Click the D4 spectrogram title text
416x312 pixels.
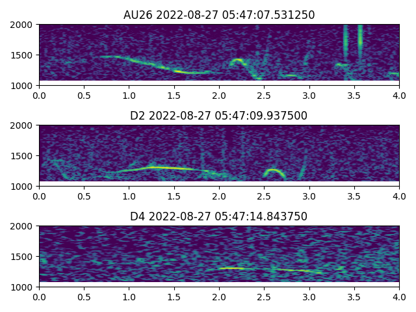pos(218,216)
